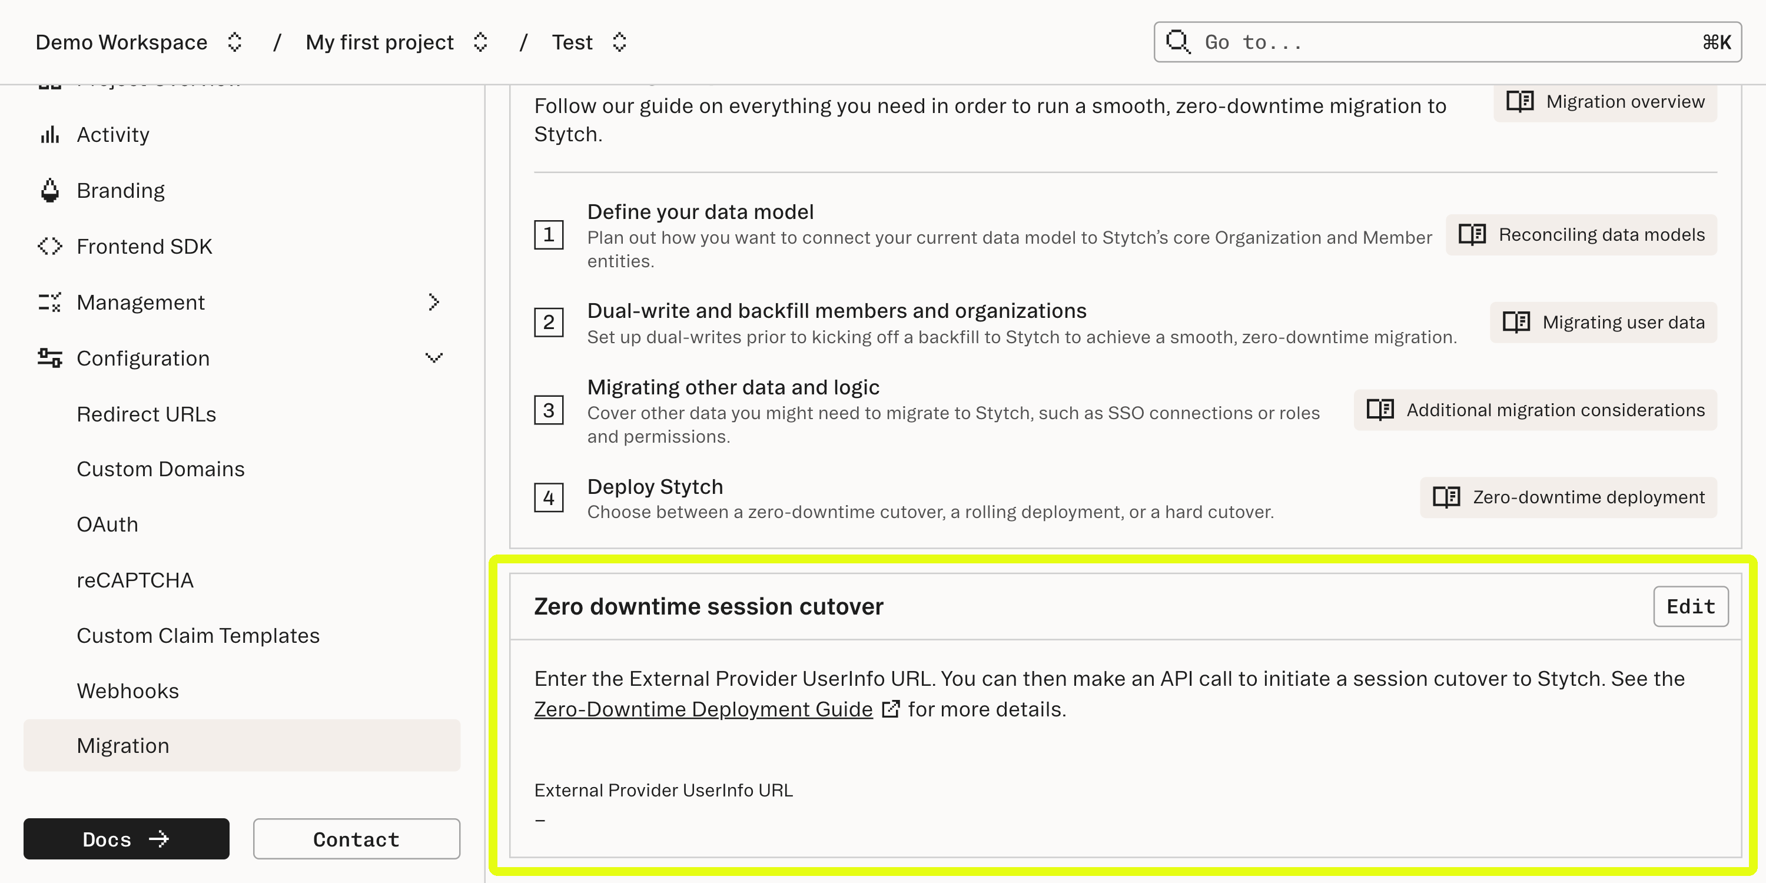This screenshot has height=883, width=1766.
Task: Select the Frontend SDK code brackets icon
Action: [x=49, y=245]
